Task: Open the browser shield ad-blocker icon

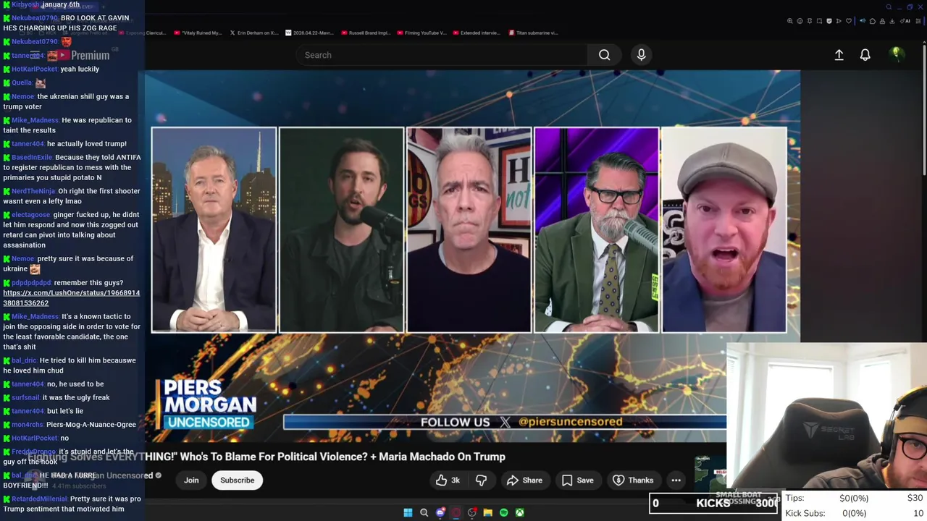Action: click(x=829, y=21)
